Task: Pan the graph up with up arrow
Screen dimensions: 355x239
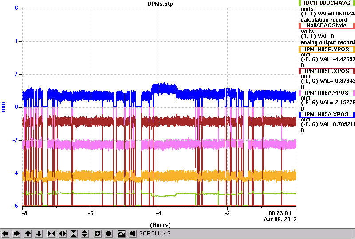Action: 28,234
